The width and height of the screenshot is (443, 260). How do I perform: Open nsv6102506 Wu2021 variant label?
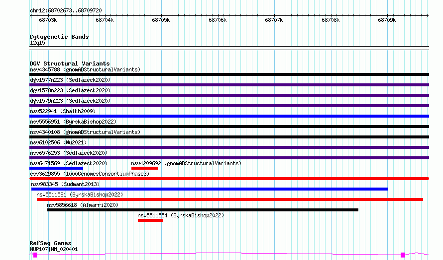point(58,142)
